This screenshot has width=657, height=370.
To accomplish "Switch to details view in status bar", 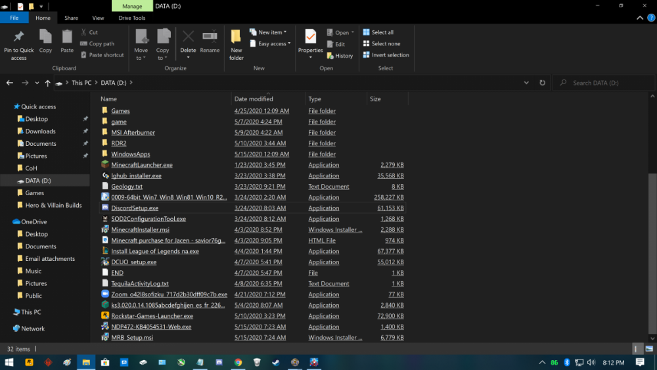I will click(x=637, y=349).
